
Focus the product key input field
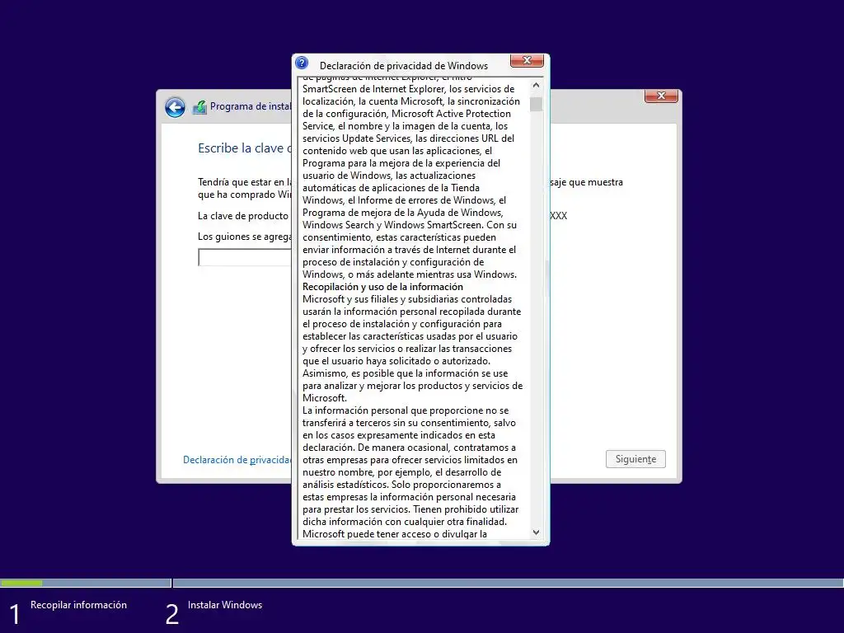click(245, 257)
